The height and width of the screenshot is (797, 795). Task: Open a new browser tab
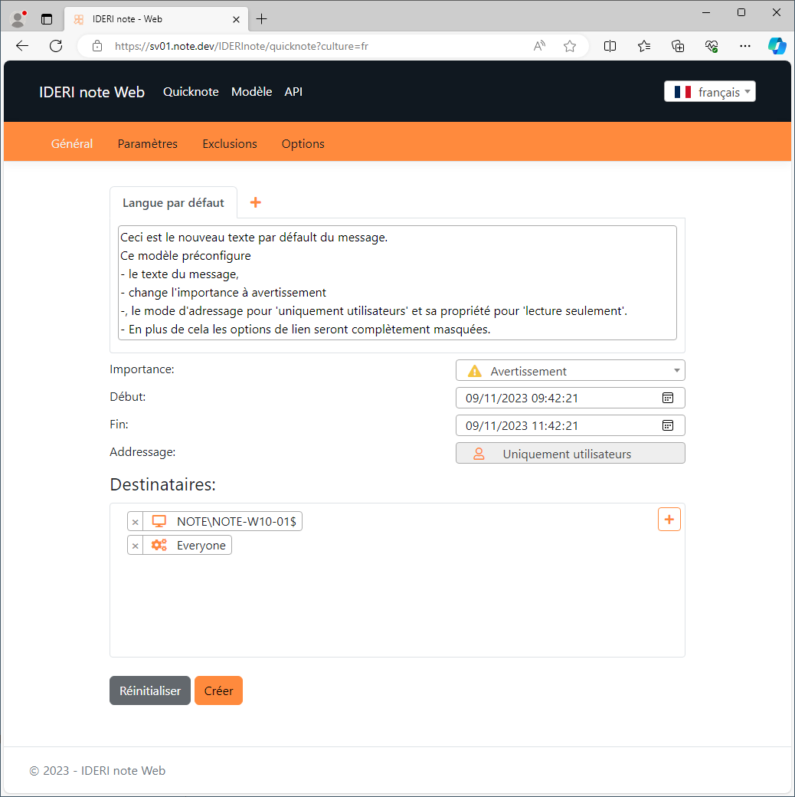coord(262,19)
